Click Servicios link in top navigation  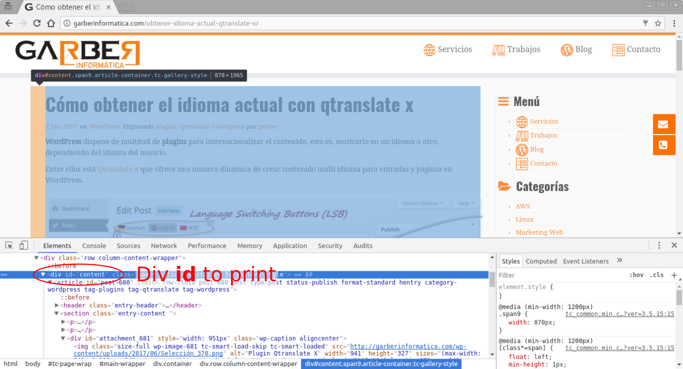click(455, 49)
